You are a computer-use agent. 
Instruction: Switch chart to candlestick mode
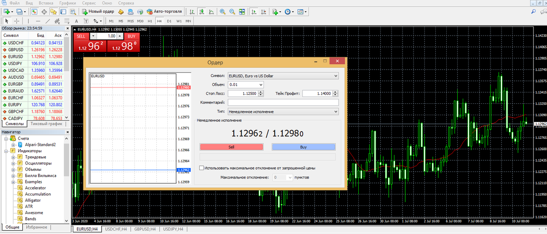[202, 11]
